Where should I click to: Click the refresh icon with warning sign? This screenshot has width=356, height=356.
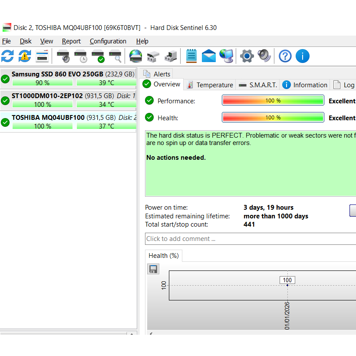tap(25, 56)
